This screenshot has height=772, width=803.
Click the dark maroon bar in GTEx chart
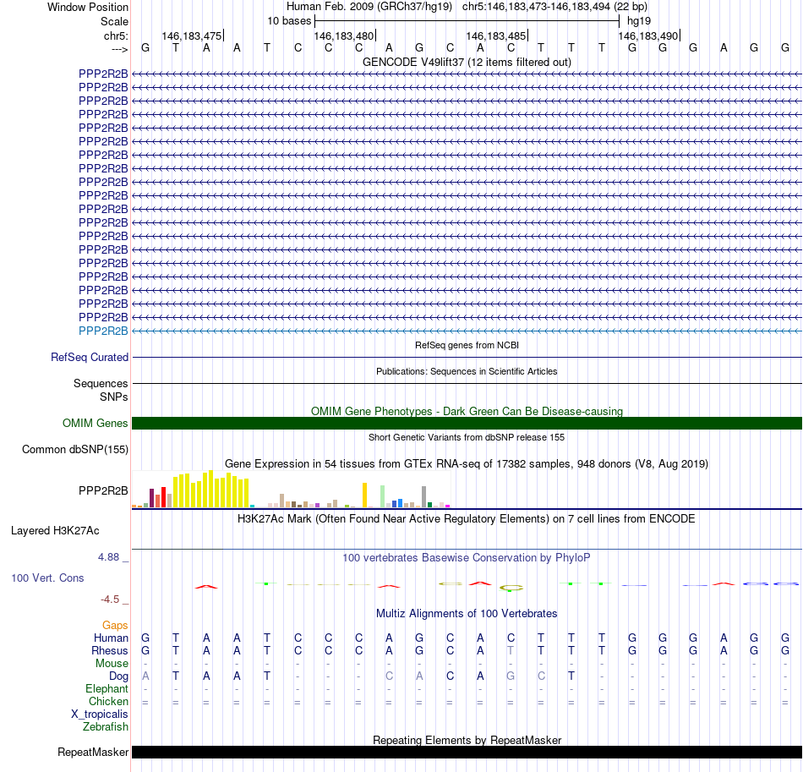[x=151, y=498]
